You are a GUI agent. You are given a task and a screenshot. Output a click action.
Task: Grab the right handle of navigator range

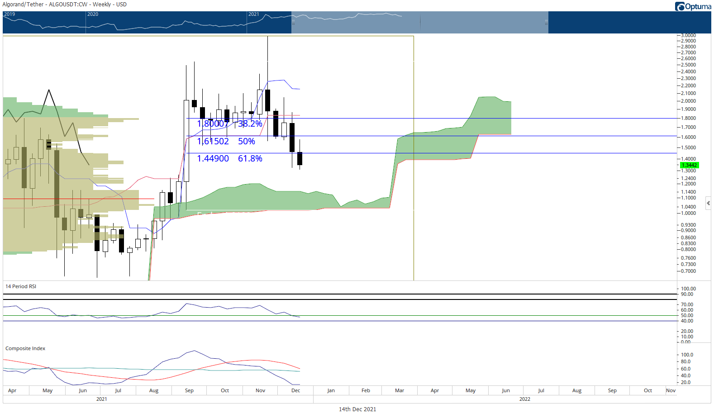(x=547, y=22)
